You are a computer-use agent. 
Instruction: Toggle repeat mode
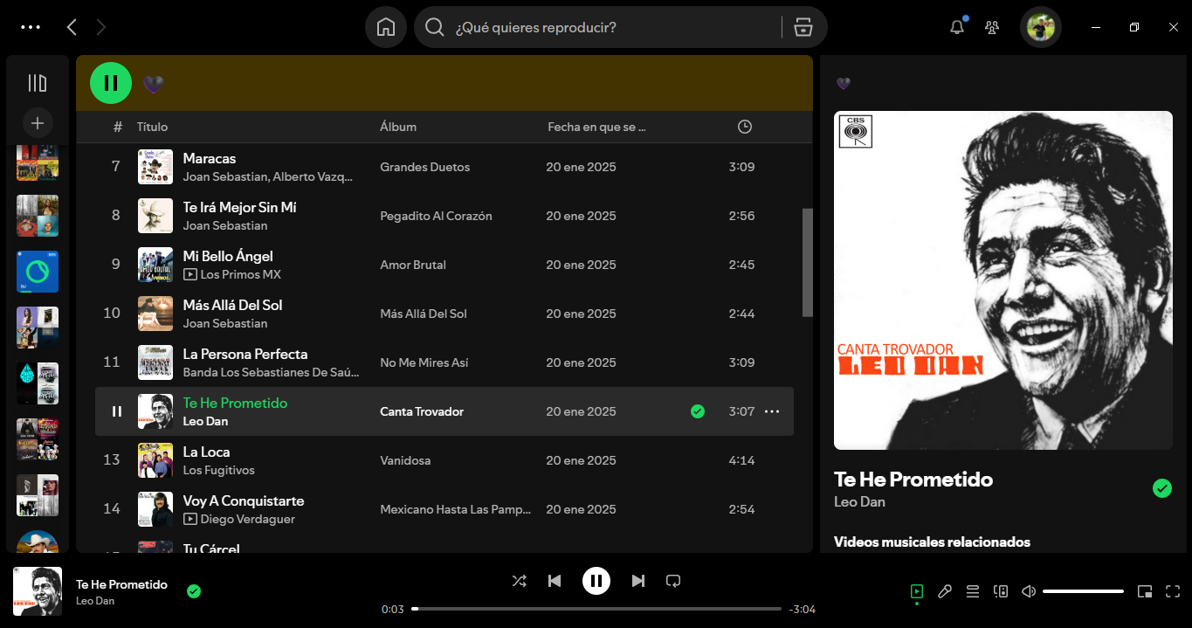pos(673,581)
